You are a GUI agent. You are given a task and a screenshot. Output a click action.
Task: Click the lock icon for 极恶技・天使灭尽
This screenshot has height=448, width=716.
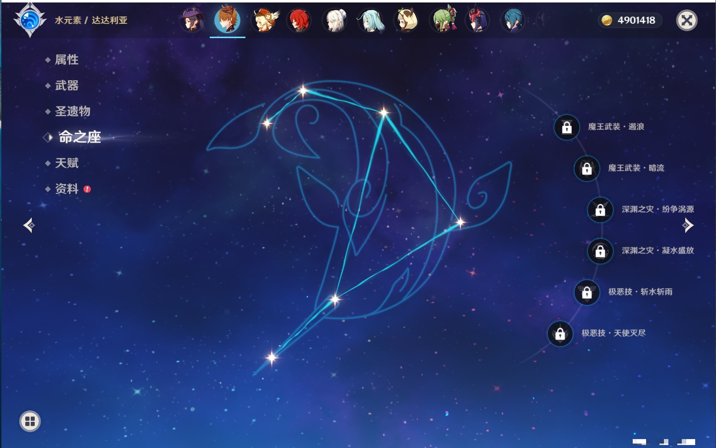(x=560, y=334)
